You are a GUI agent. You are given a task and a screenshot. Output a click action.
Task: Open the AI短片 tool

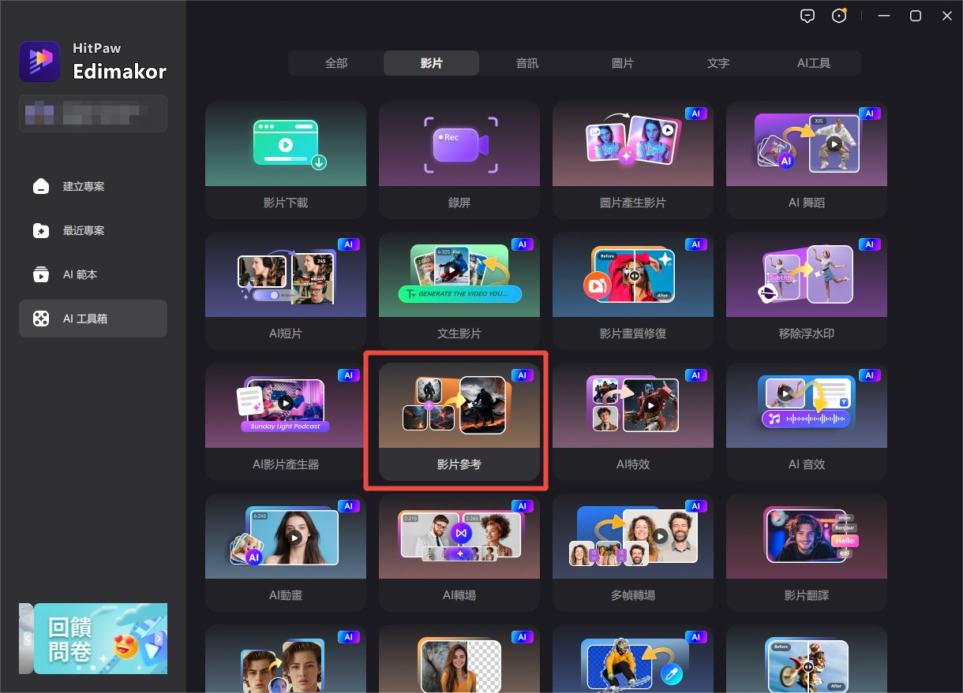point(286,291)
